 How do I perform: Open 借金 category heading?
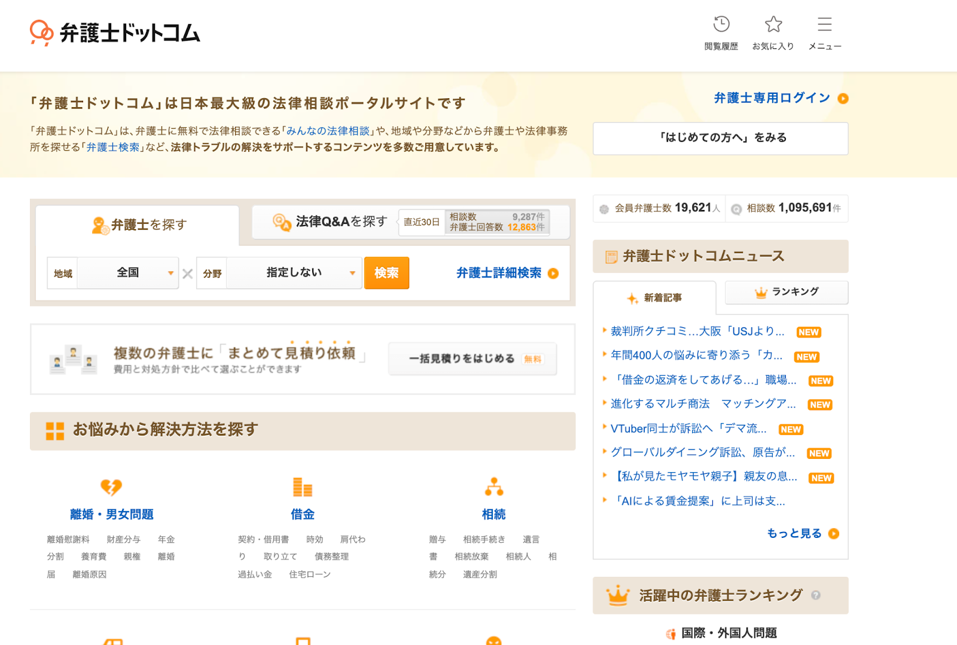pyautogui.click(x=303, y=515)
